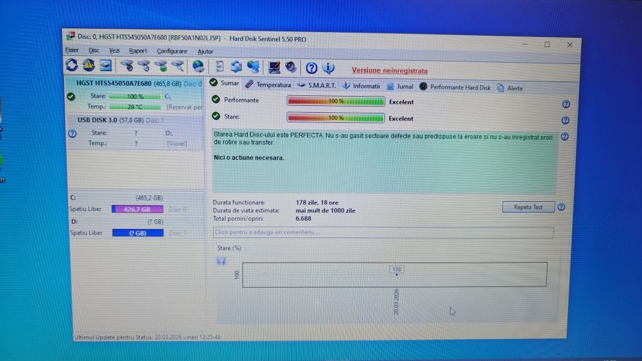Switch to the Jurnal tab
642x361 pixels.
coord(400,87)
